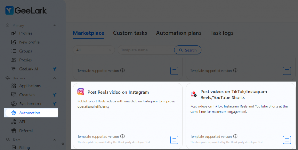The width and height of the screenshot is (298, 150).
Task: Click the Primary home icon
Action: coord(8,26)
